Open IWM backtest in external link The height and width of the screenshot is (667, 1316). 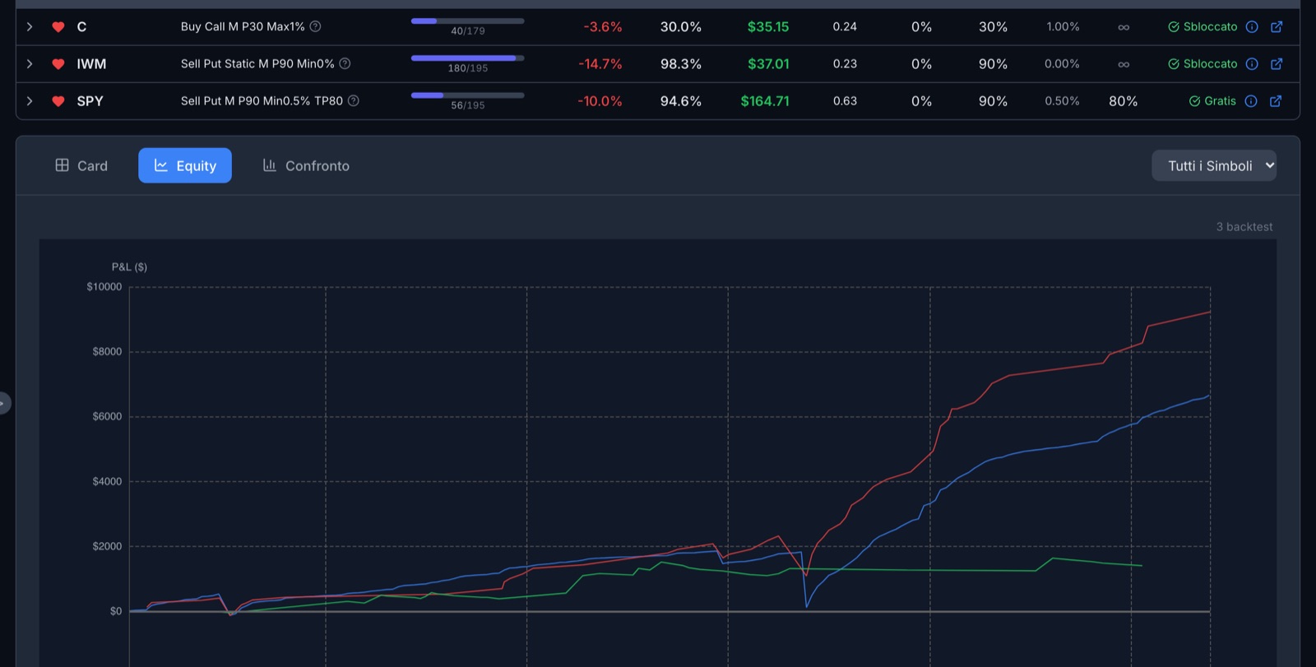[1277, 63]
